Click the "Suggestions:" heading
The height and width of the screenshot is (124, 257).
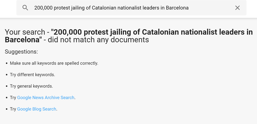[x=21, y=52]
